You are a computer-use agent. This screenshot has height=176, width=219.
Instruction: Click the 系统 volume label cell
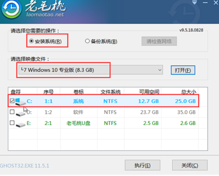(79, 101)
